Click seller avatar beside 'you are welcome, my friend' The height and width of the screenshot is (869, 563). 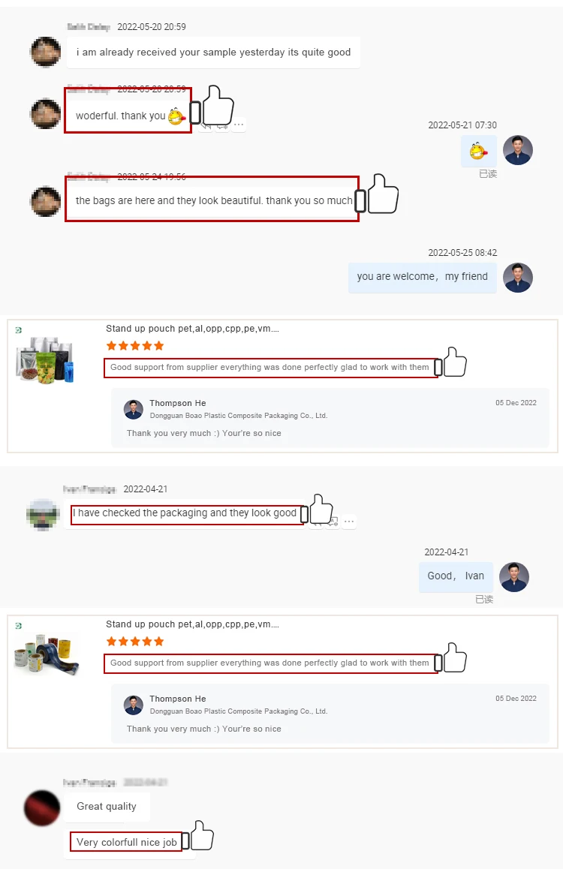click(517, 278)
